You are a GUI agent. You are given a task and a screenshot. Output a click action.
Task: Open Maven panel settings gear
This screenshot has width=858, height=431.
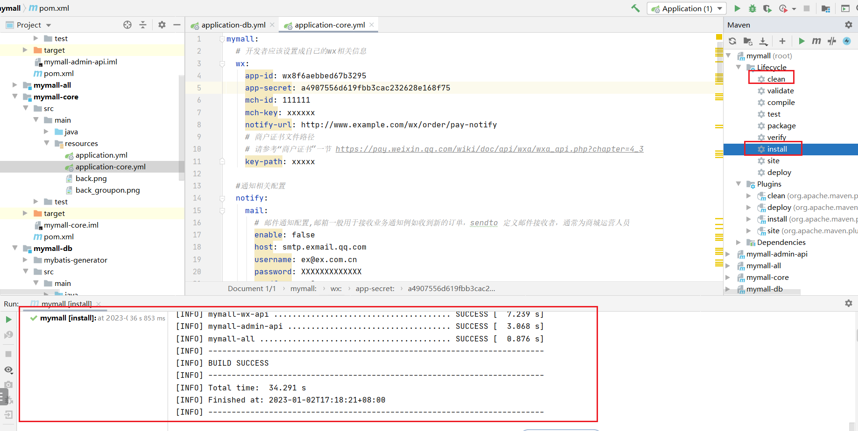tap(849, 25)
